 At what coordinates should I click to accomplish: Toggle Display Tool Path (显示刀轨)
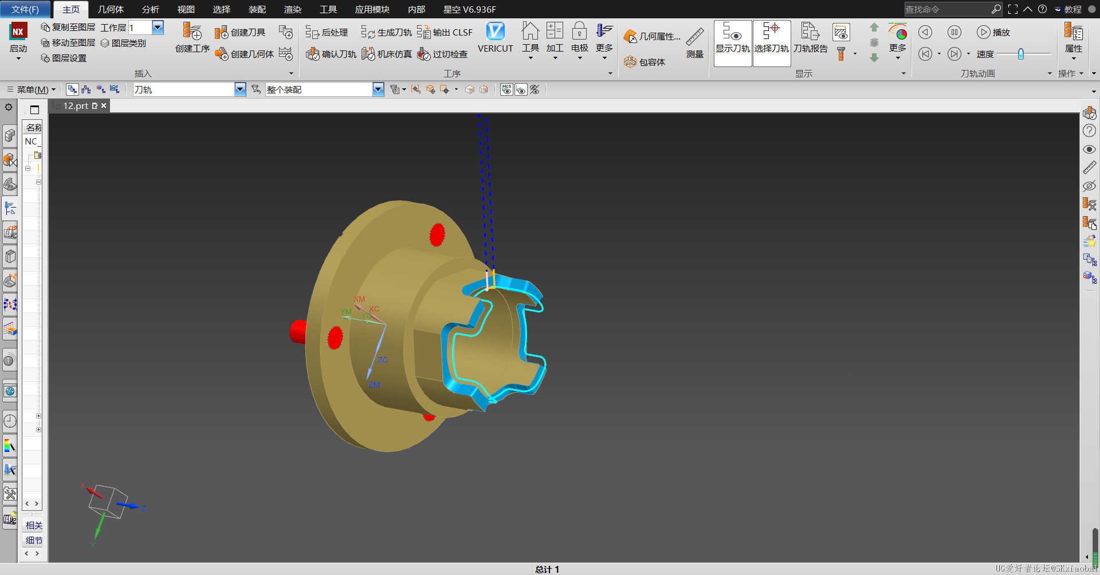pos(733,43)
